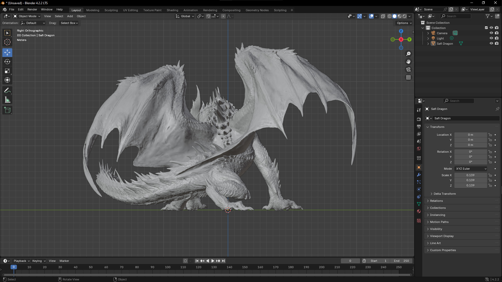Jump to the end frame
This screenshot has height=282, width=502.
point(223,261)
